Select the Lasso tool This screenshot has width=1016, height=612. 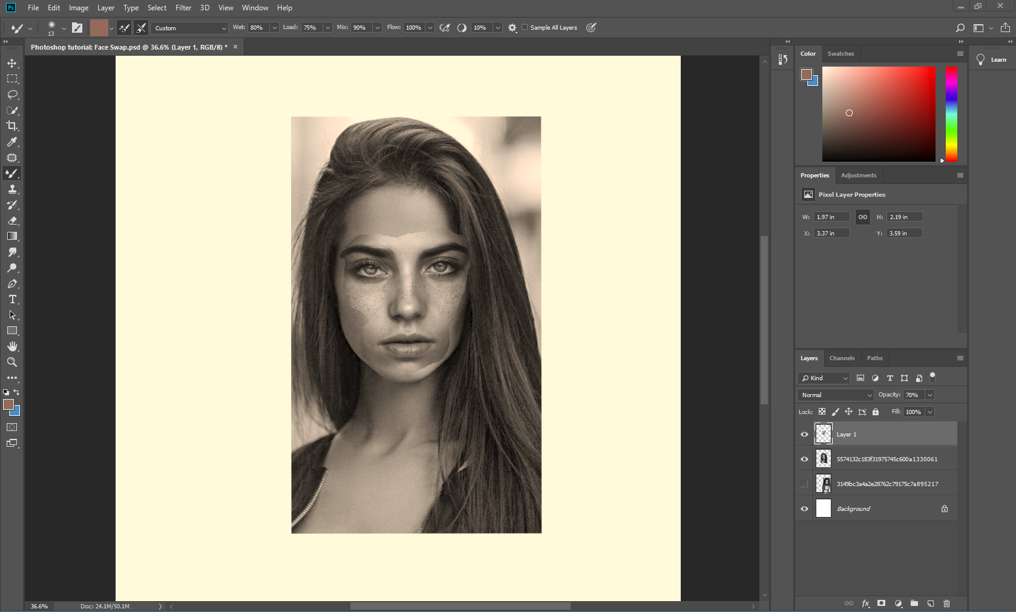pyautogui.click(x=12, y=94)
